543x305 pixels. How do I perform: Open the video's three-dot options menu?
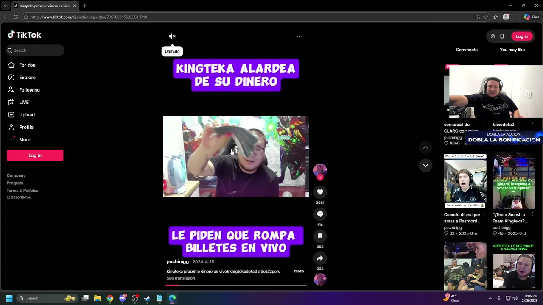coord(299,36)
